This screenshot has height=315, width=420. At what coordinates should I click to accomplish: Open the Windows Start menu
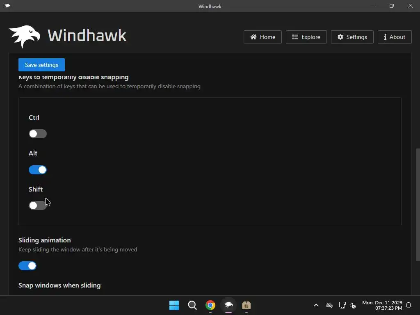pos(174,305)
